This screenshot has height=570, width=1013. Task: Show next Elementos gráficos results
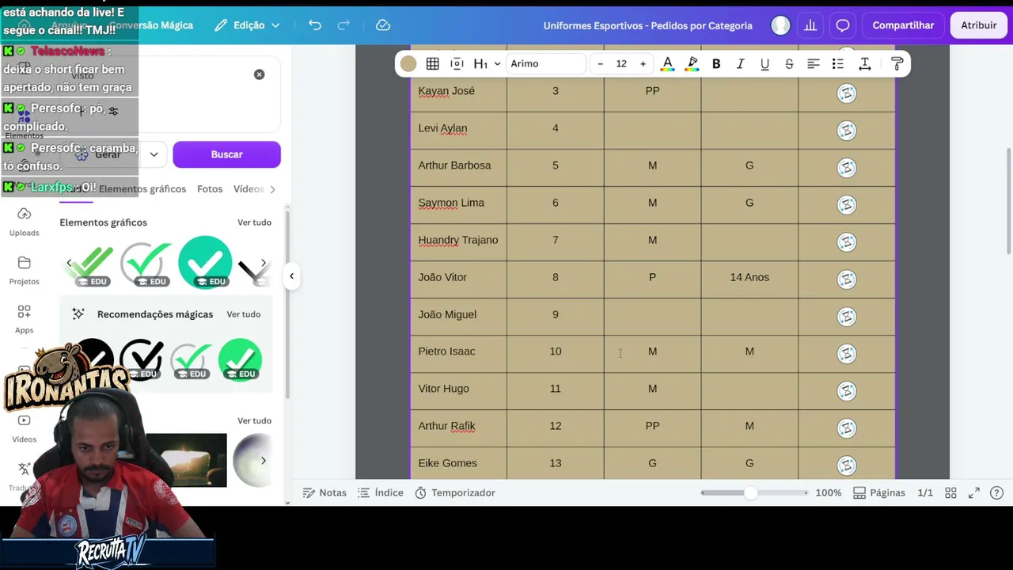264,263
